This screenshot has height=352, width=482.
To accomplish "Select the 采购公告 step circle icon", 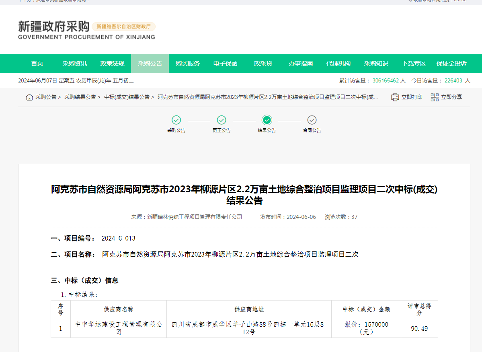I will (x=176, y=120).
